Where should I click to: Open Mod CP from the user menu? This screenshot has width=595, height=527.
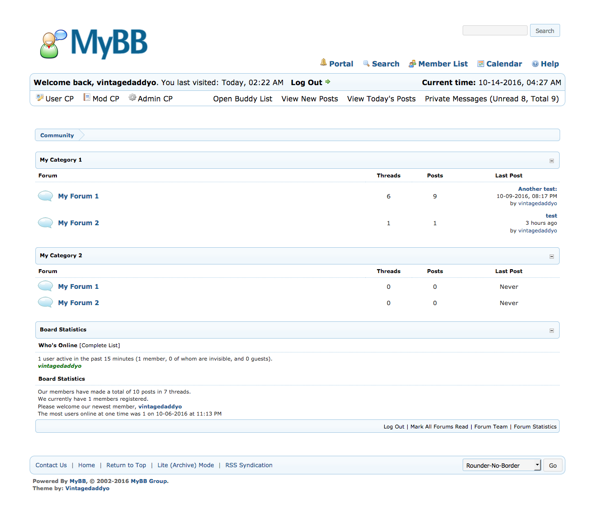106,99
